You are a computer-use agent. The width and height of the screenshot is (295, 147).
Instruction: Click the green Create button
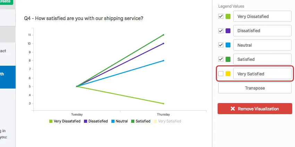[7, 1]
